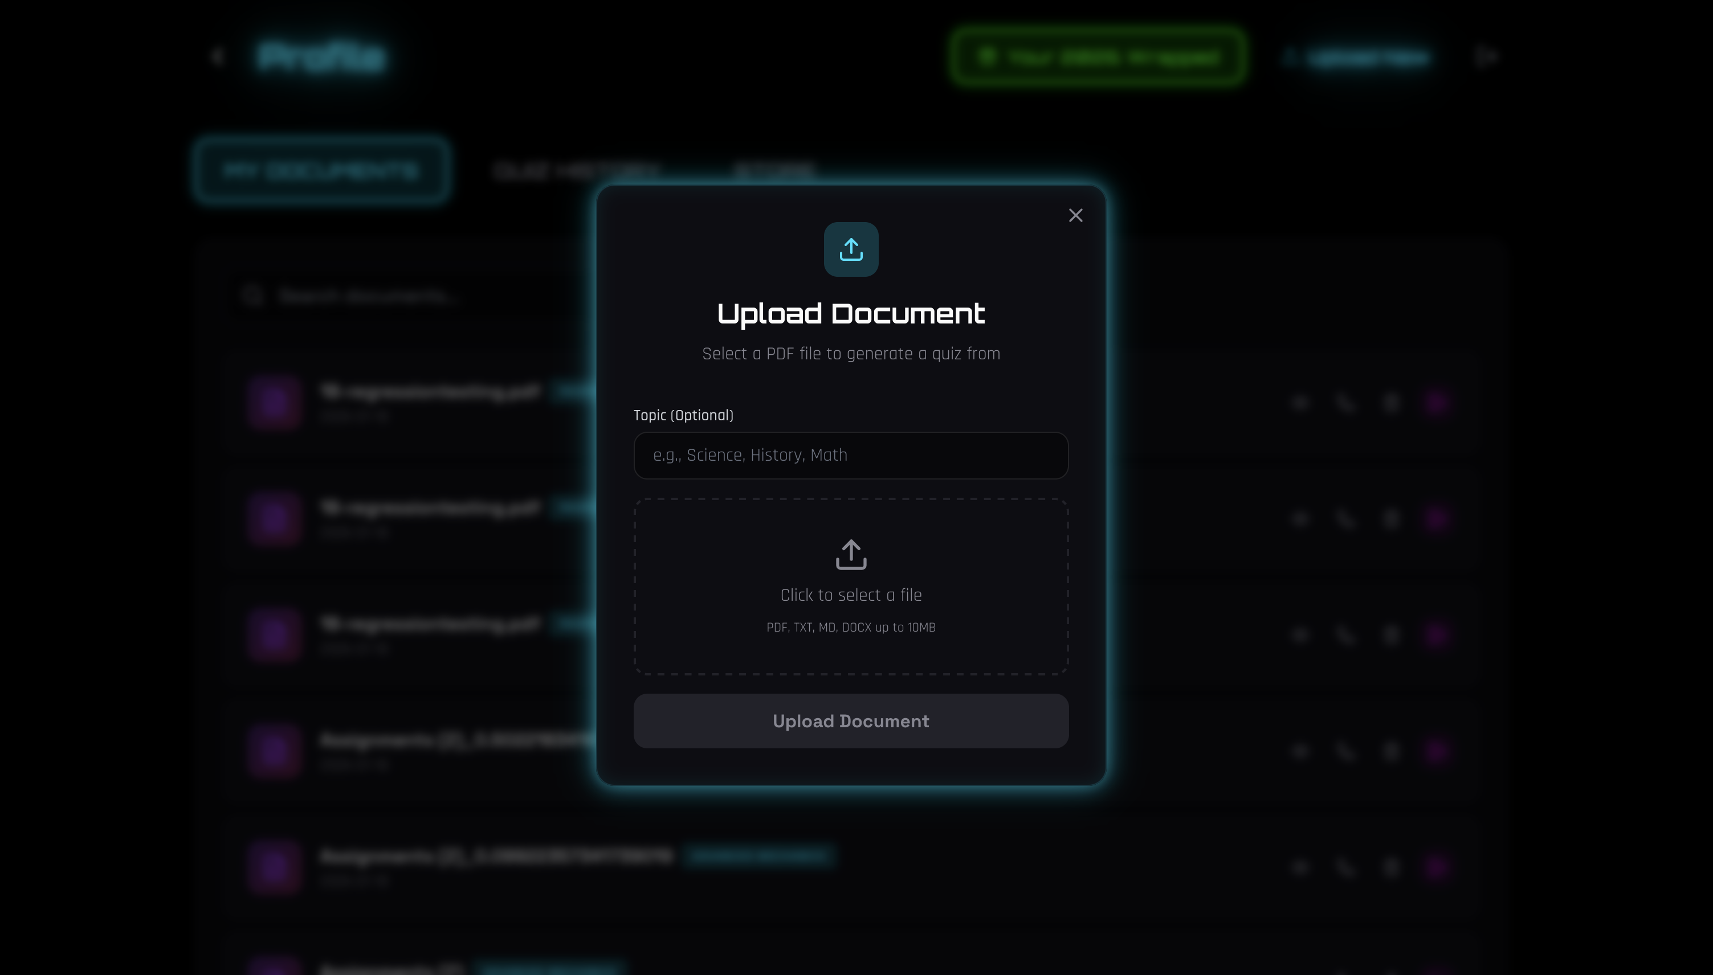Switch to the Quiz History tab
The image size is (1713, 975).
576,171
